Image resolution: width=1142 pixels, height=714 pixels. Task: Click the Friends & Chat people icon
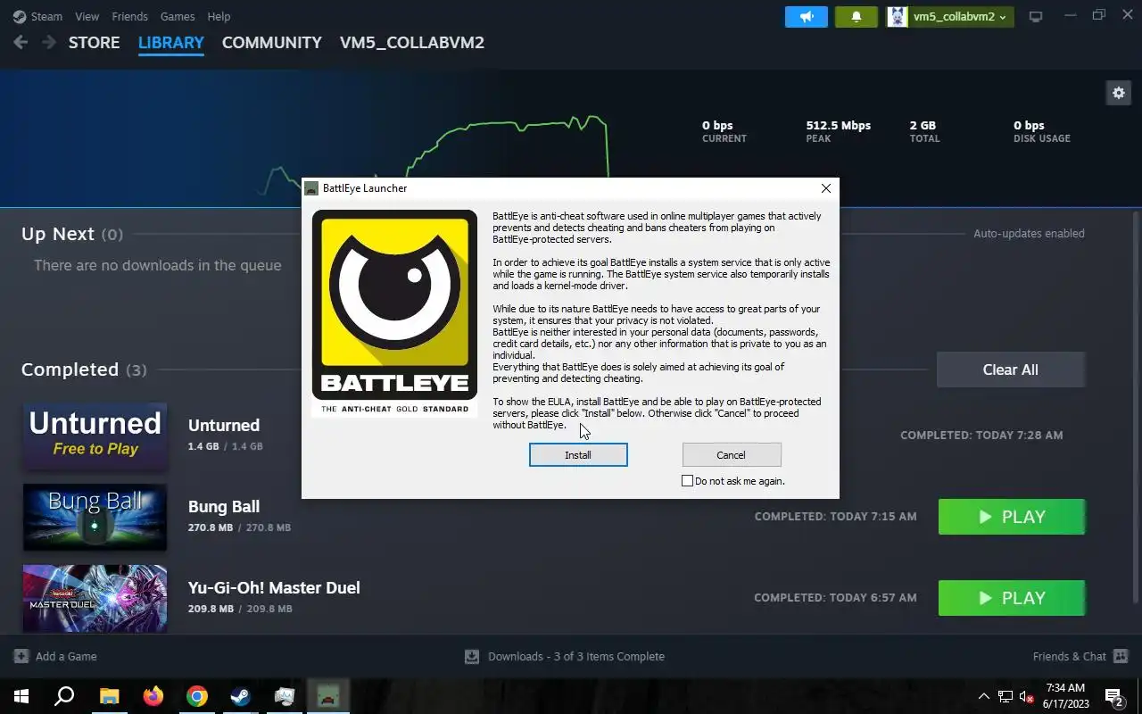pyautogui.click(x=1121, y=656)
